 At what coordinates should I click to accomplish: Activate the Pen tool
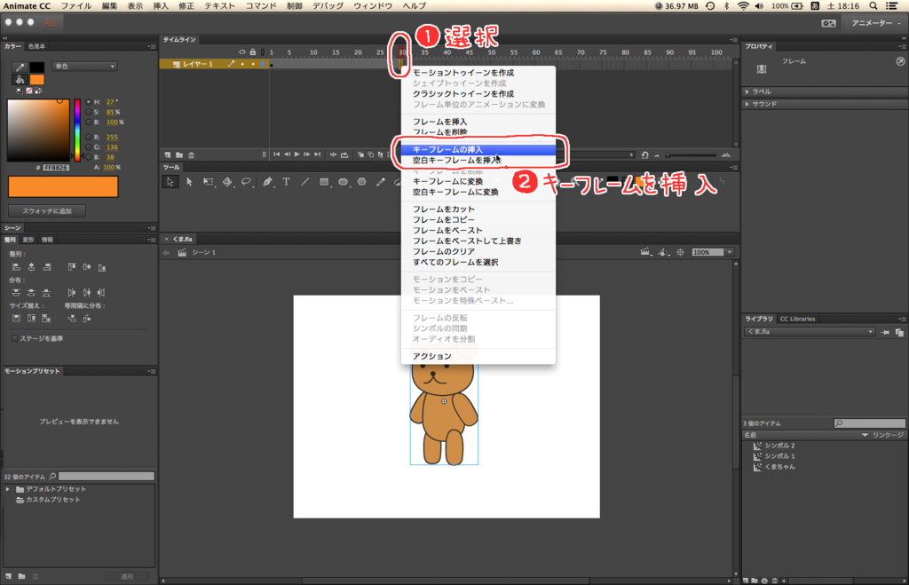tap(267, 182)
